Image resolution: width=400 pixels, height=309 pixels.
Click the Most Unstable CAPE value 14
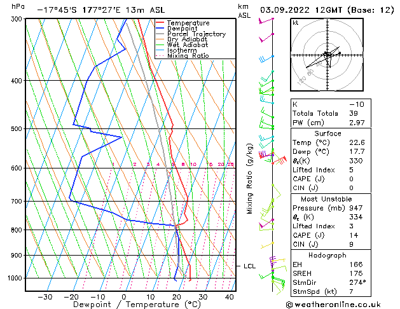coord(354,235)
